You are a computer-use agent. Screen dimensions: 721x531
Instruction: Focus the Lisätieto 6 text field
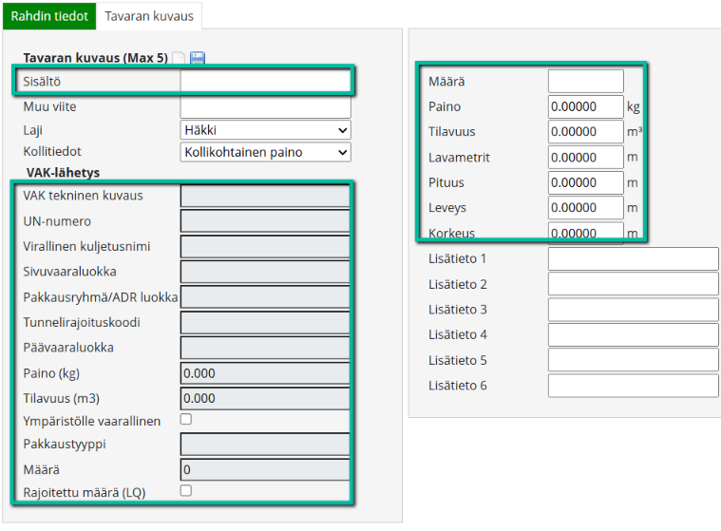pyautogui.click(x=633, y=386)
